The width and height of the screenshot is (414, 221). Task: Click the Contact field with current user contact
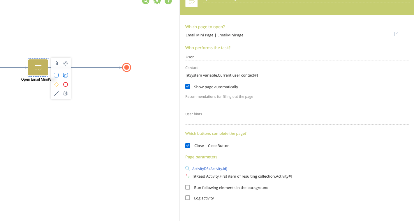pyautogui.click(x=297, y=75)
